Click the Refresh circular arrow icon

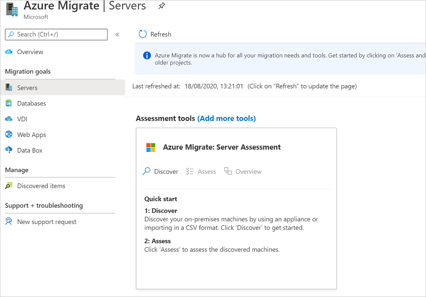coord(143,34)
